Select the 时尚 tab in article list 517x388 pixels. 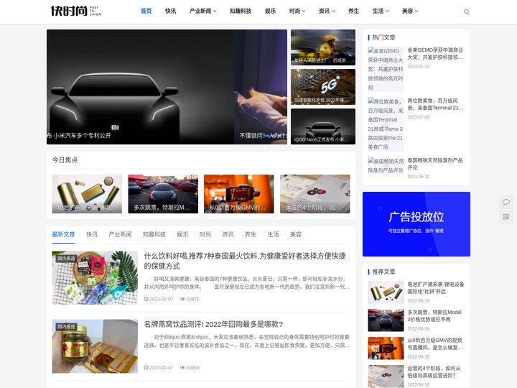[205, 234]
